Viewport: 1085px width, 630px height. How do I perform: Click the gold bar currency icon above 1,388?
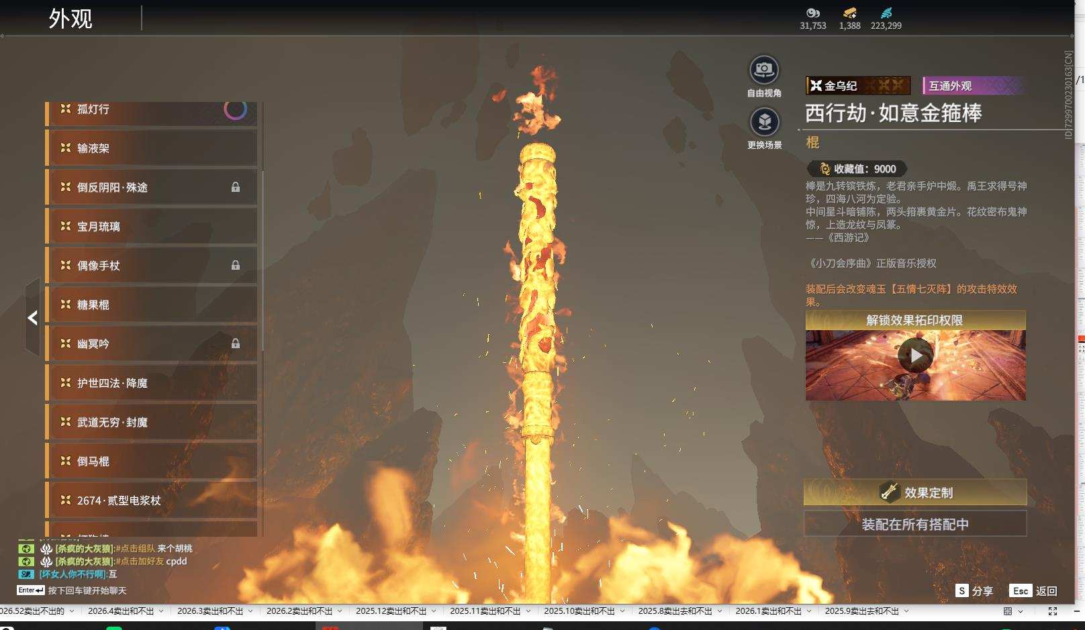tap(850, 13)
